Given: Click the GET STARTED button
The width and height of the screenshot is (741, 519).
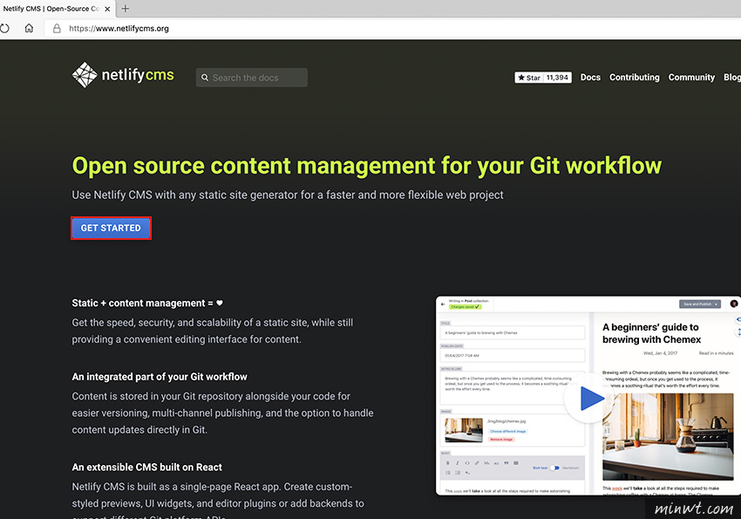Looking at the screenshot, I should 111,228.
